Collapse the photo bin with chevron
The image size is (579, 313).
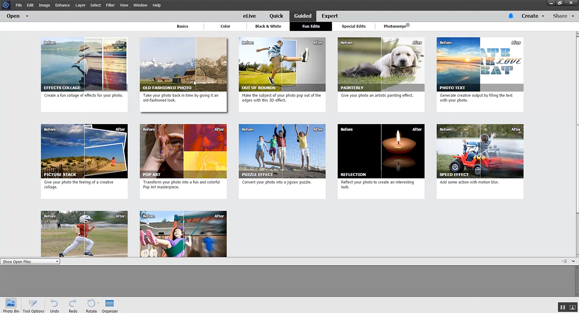click(573, 261)
